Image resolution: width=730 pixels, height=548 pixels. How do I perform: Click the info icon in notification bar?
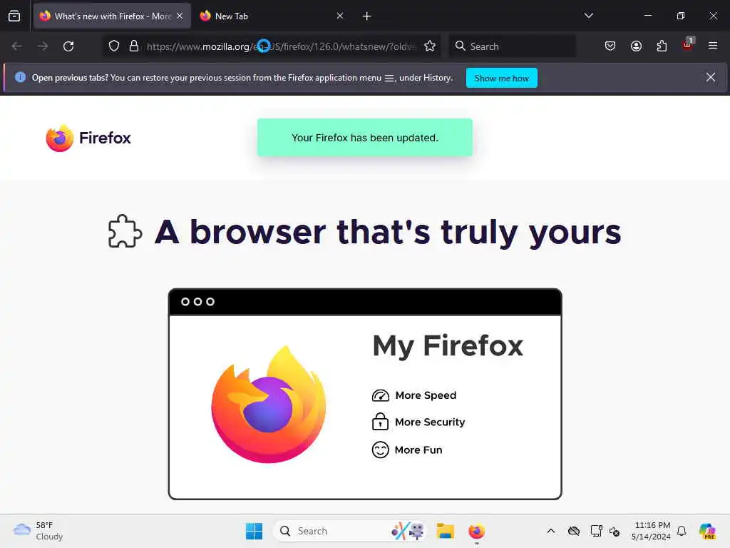tap(20, 77)
